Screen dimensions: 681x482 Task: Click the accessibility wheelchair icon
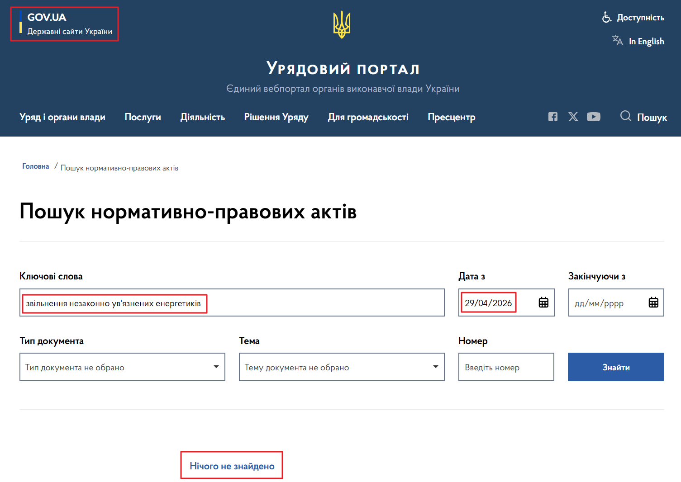pos(606,18)
